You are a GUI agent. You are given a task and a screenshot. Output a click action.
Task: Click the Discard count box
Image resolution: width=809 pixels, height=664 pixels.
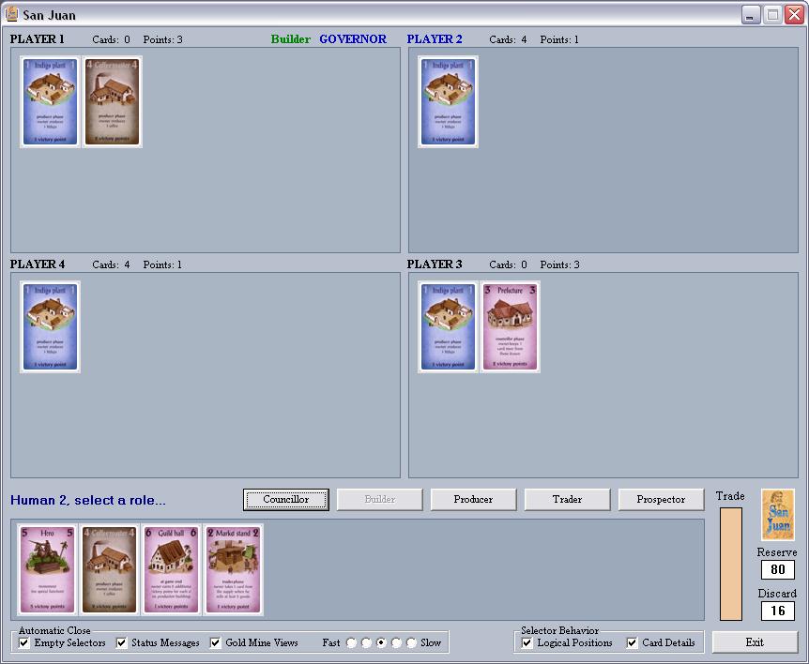[x=777, y=611]
